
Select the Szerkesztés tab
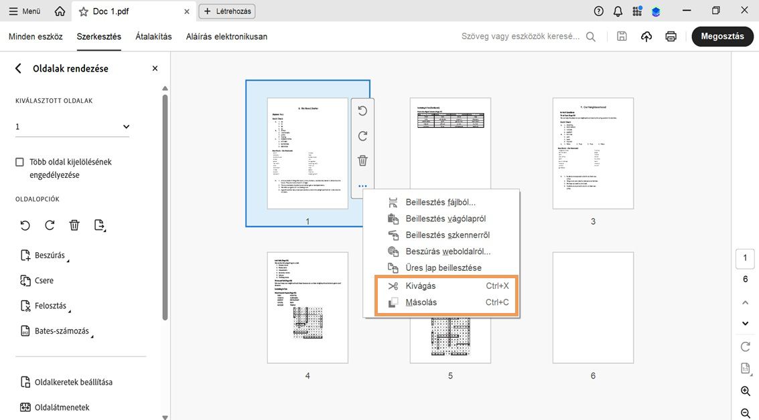pyautogui.click(x=98, y=37)
